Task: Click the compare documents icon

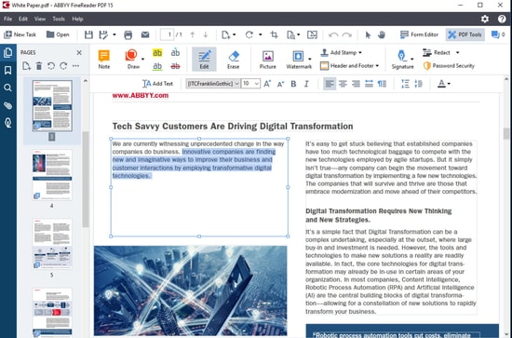Action: click(x=312, y=34)
